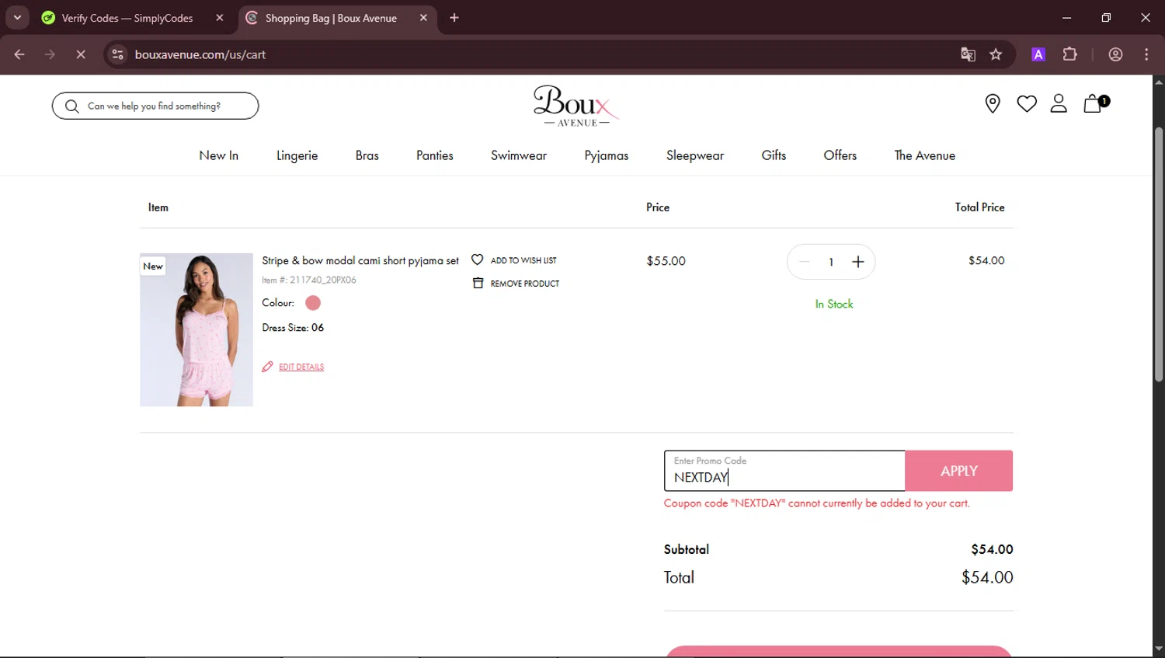Increase quantity with the plus button
This screenshot has height=658, width=1165.
click(857, 262)
